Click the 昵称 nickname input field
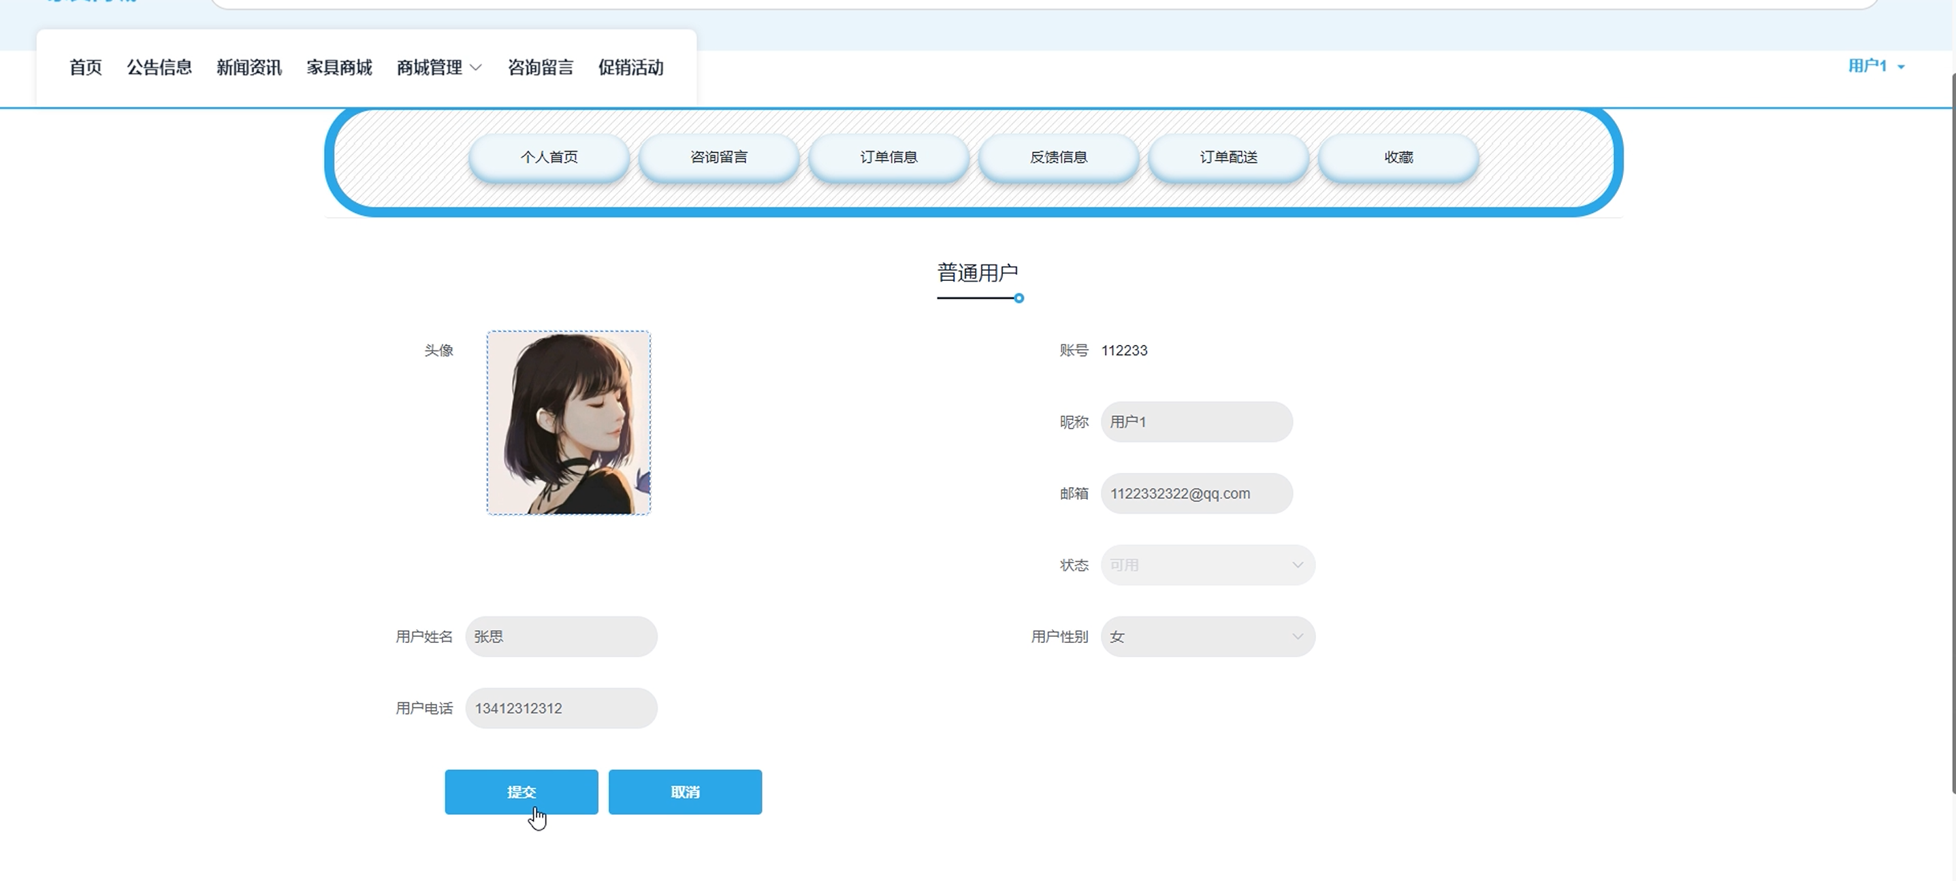Viewport: 1956px width, 881px height. 1197,422
